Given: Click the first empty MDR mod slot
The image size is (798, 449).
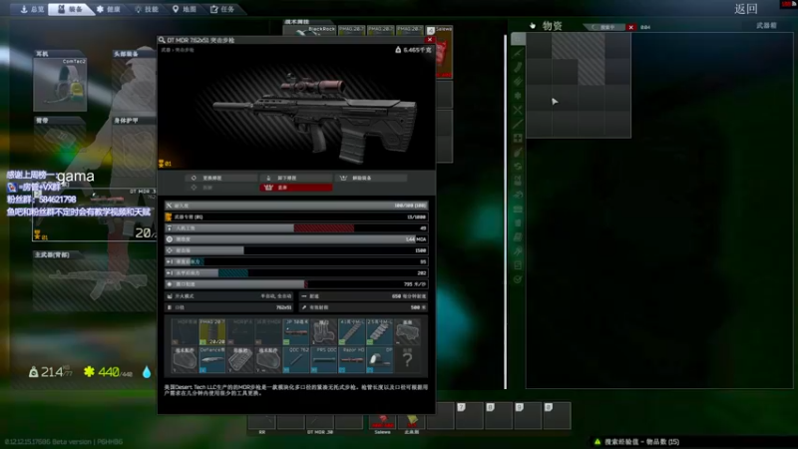Looking at the screenshot, I should click(x=185, y=332).
